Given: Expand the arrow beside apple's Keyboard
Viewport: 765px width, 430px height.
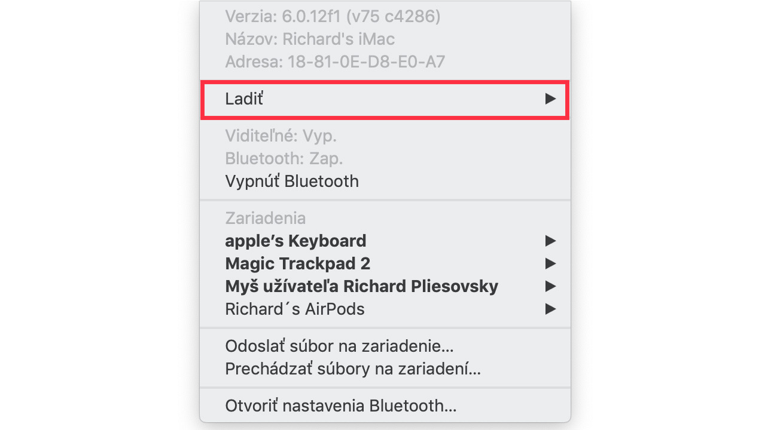Looking at the screenshot, I should 550,241.
